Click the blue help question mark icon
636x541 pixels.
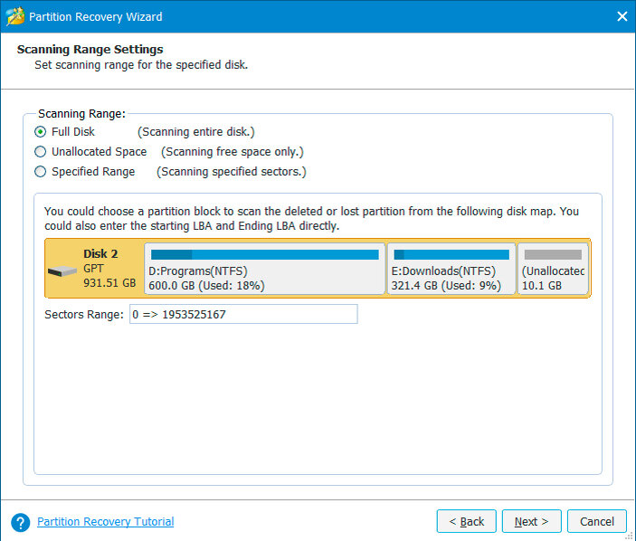pyautogui.click(x=20, y=522)
